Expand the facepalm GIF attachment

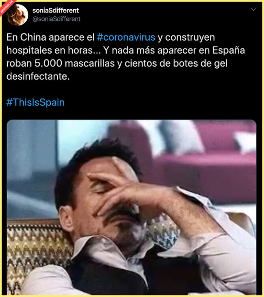tap(132, 207)
